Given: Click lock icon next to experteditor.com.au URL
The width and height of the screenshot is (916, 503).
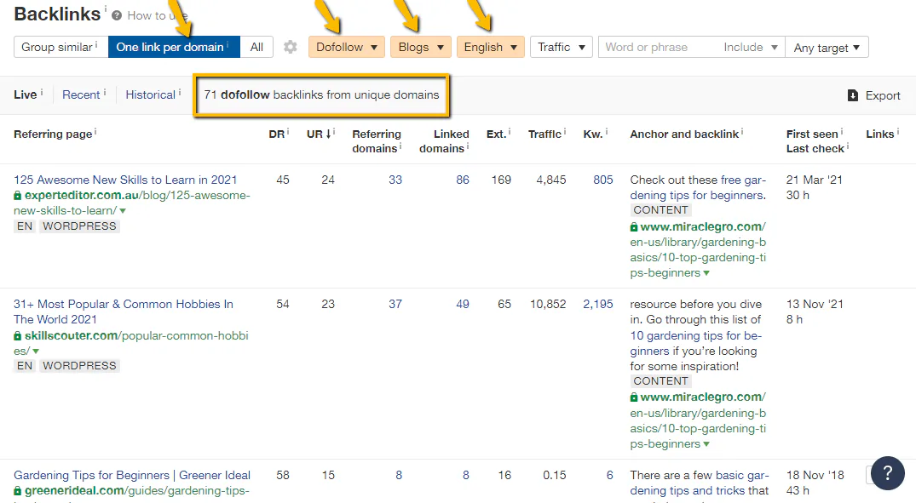Looking at the screenshot, I should (x=18, y=196).
